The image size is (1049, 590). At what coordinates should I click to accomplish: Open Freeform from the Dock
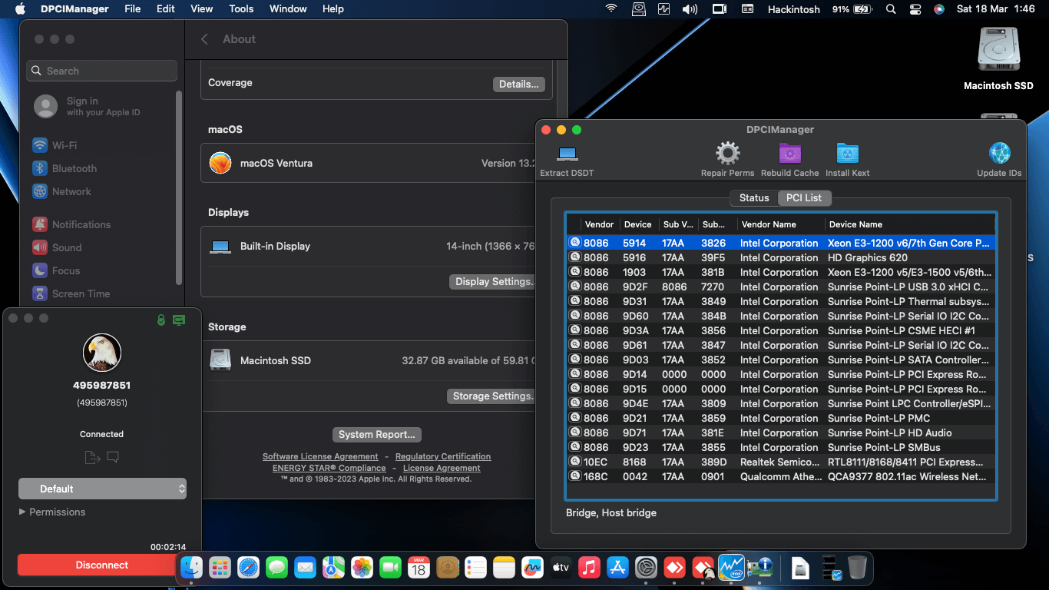(x=532, y=568)
